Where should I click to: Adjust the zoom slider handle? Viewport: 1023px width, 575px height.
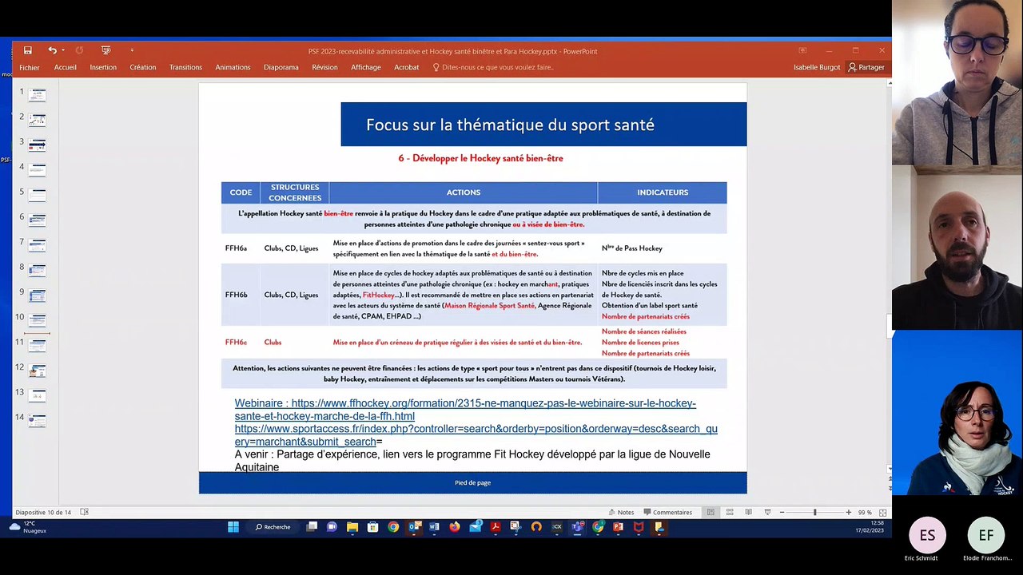pyautogui.click(x=815, y=512)
